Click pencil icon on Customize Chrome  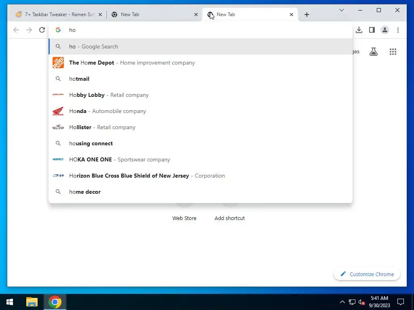[x=343, y=274]
